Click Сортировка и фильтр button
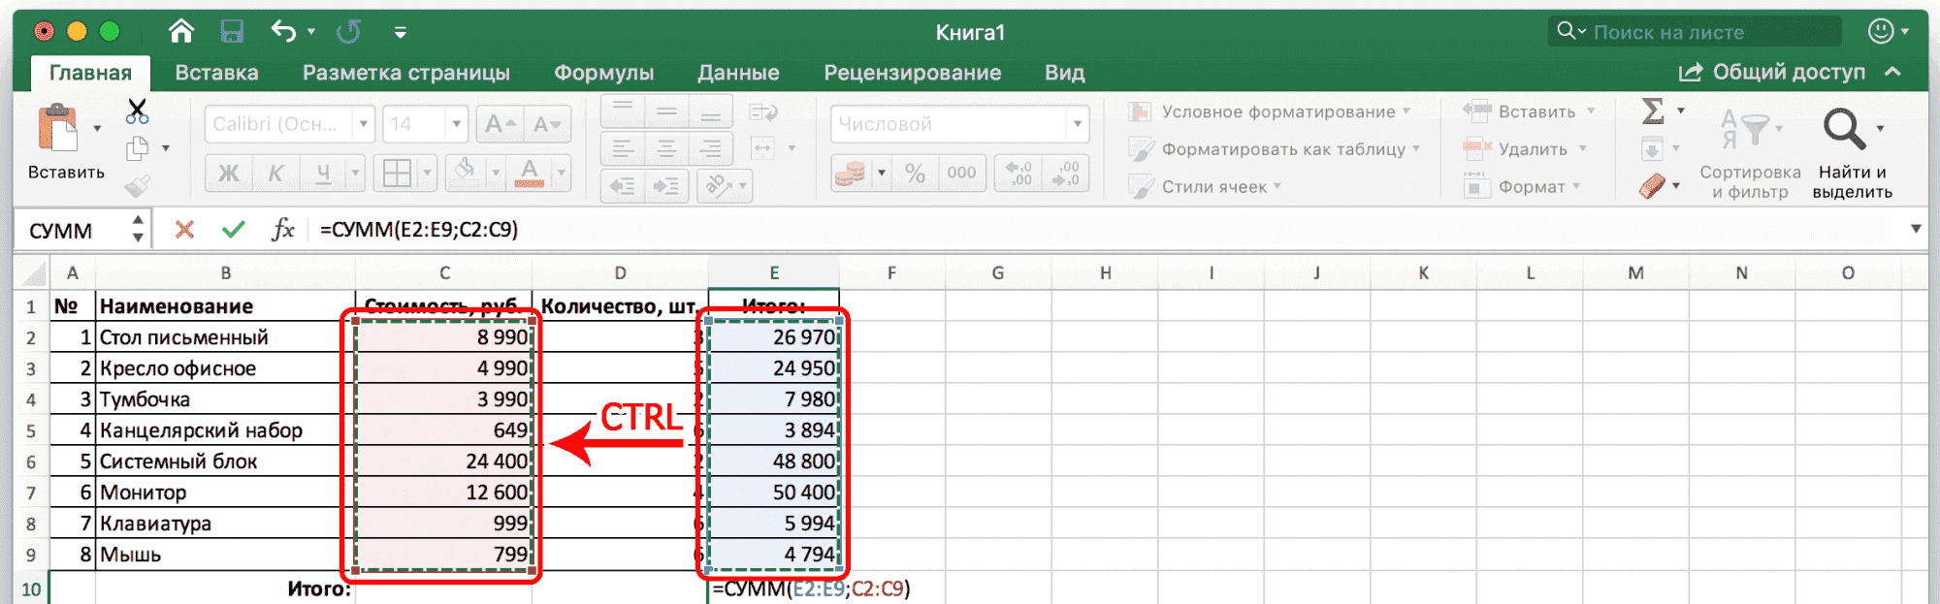 [1750, 153]
